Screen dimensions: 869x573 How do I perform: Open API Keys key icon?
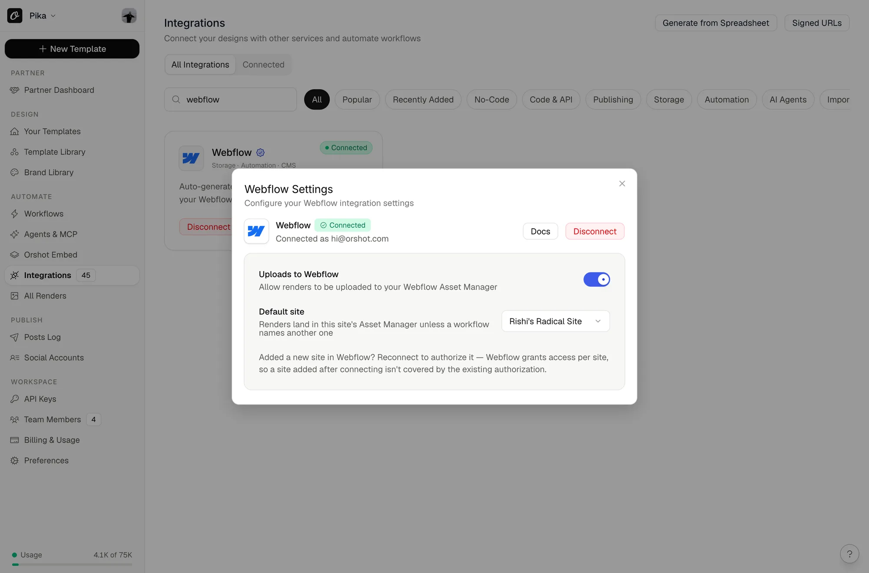tap(15, 399)
